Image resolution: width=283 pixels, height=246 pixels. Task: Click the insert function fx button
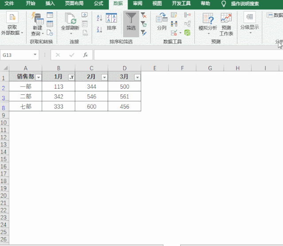point(85,55)
